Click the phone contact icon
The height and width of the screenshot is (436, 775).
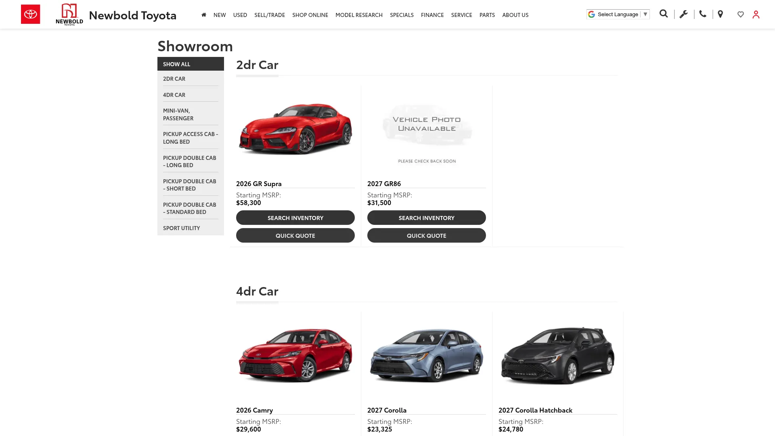(703, 14)
